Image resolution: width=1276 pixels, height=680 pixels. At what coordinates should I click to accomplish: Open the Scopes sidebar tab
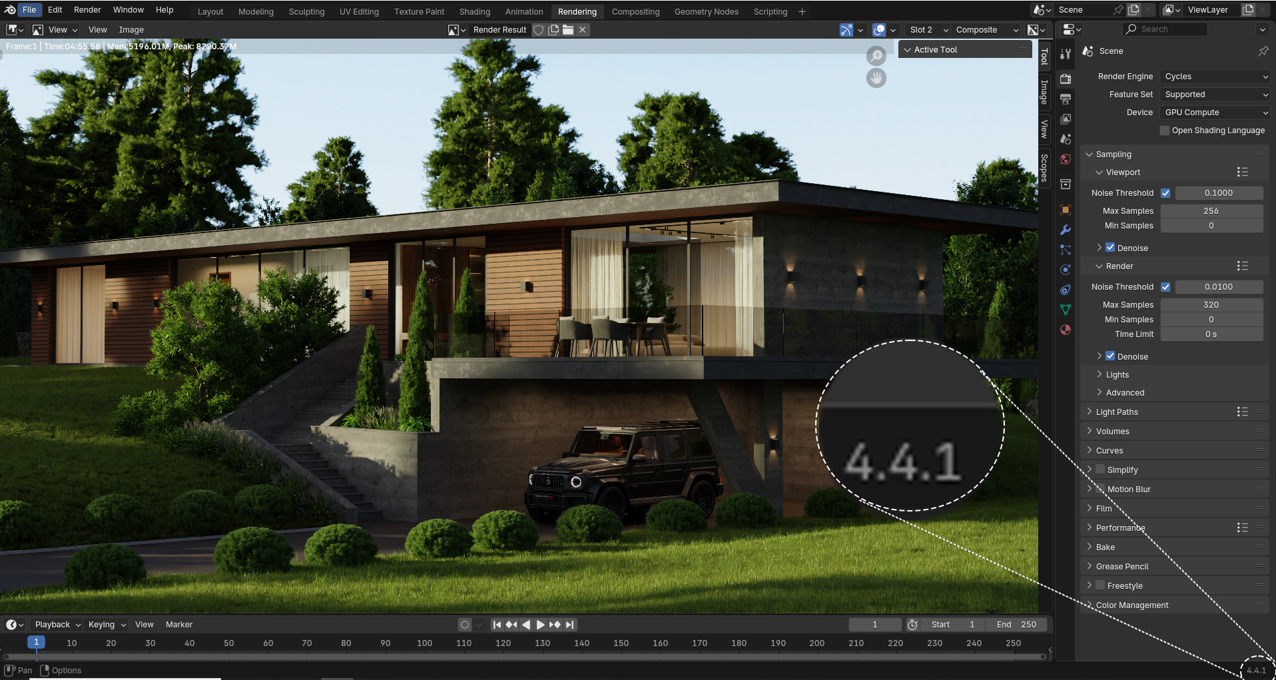tap(1044, 167)
